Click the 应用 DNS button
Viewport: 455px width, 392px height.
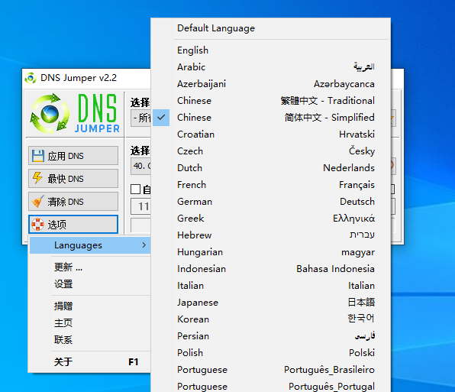click(73, 156)
